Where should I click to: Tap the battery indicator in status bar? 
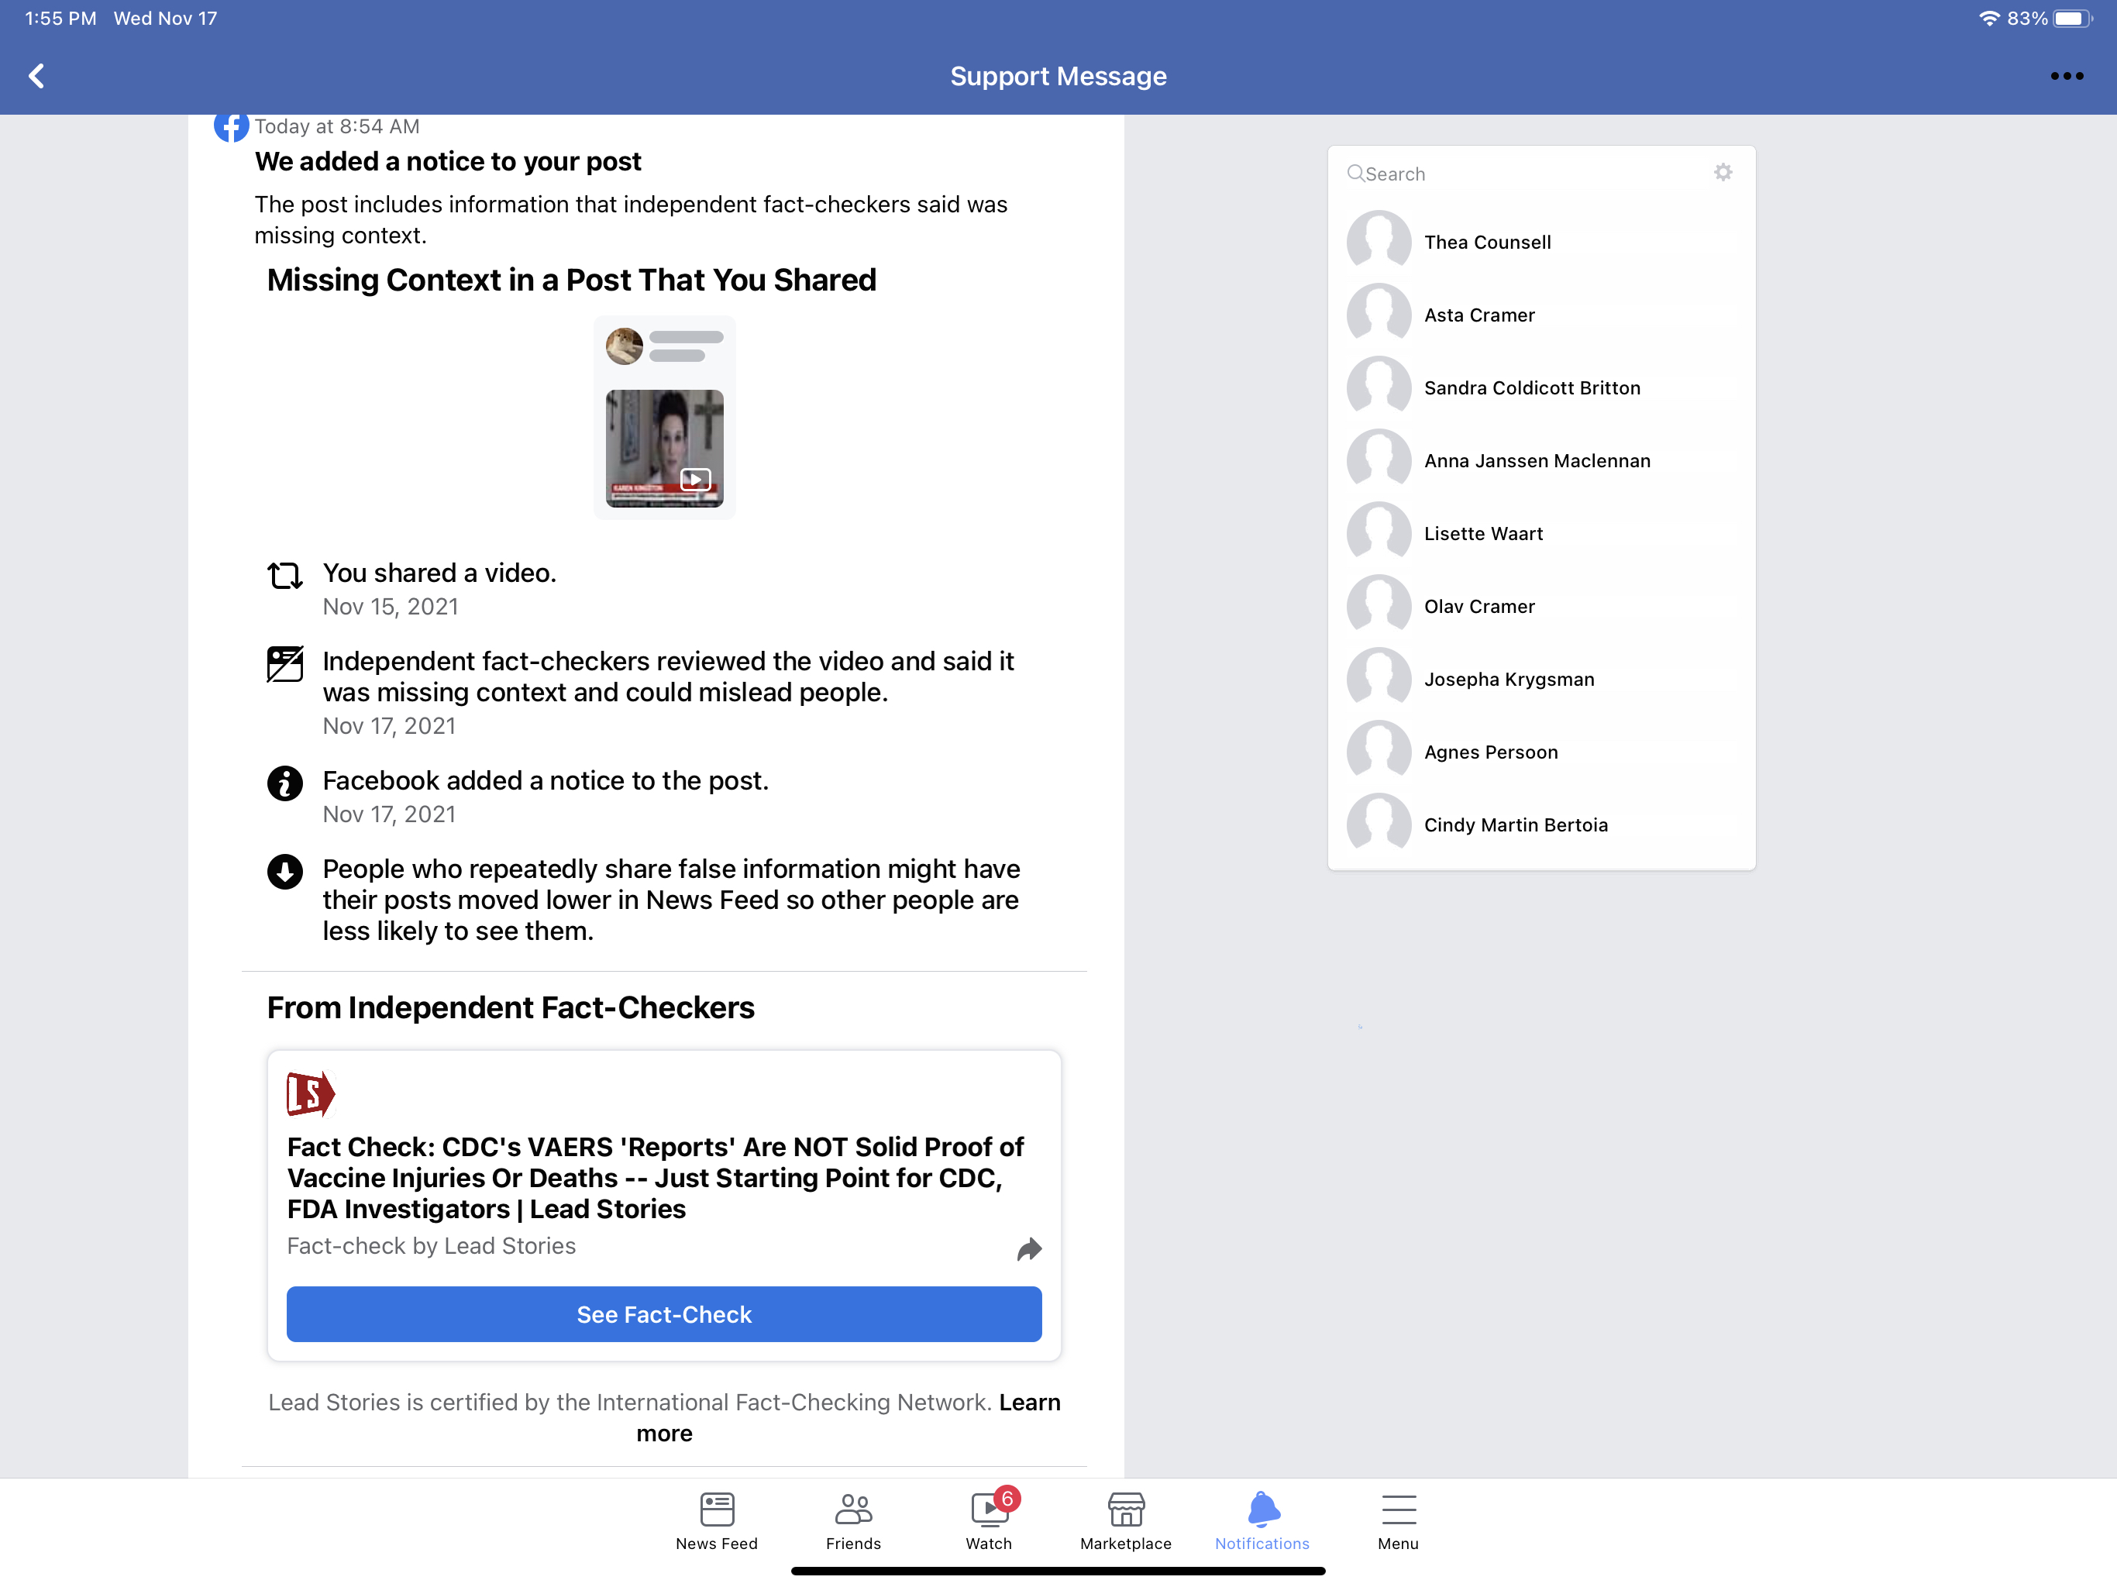pos(2072,18)
